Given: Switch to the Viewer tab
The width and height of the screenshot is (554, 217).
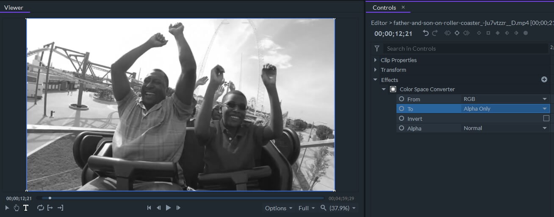Looking at the screenshot, I should pyautogui.click(x=14, y=8).
